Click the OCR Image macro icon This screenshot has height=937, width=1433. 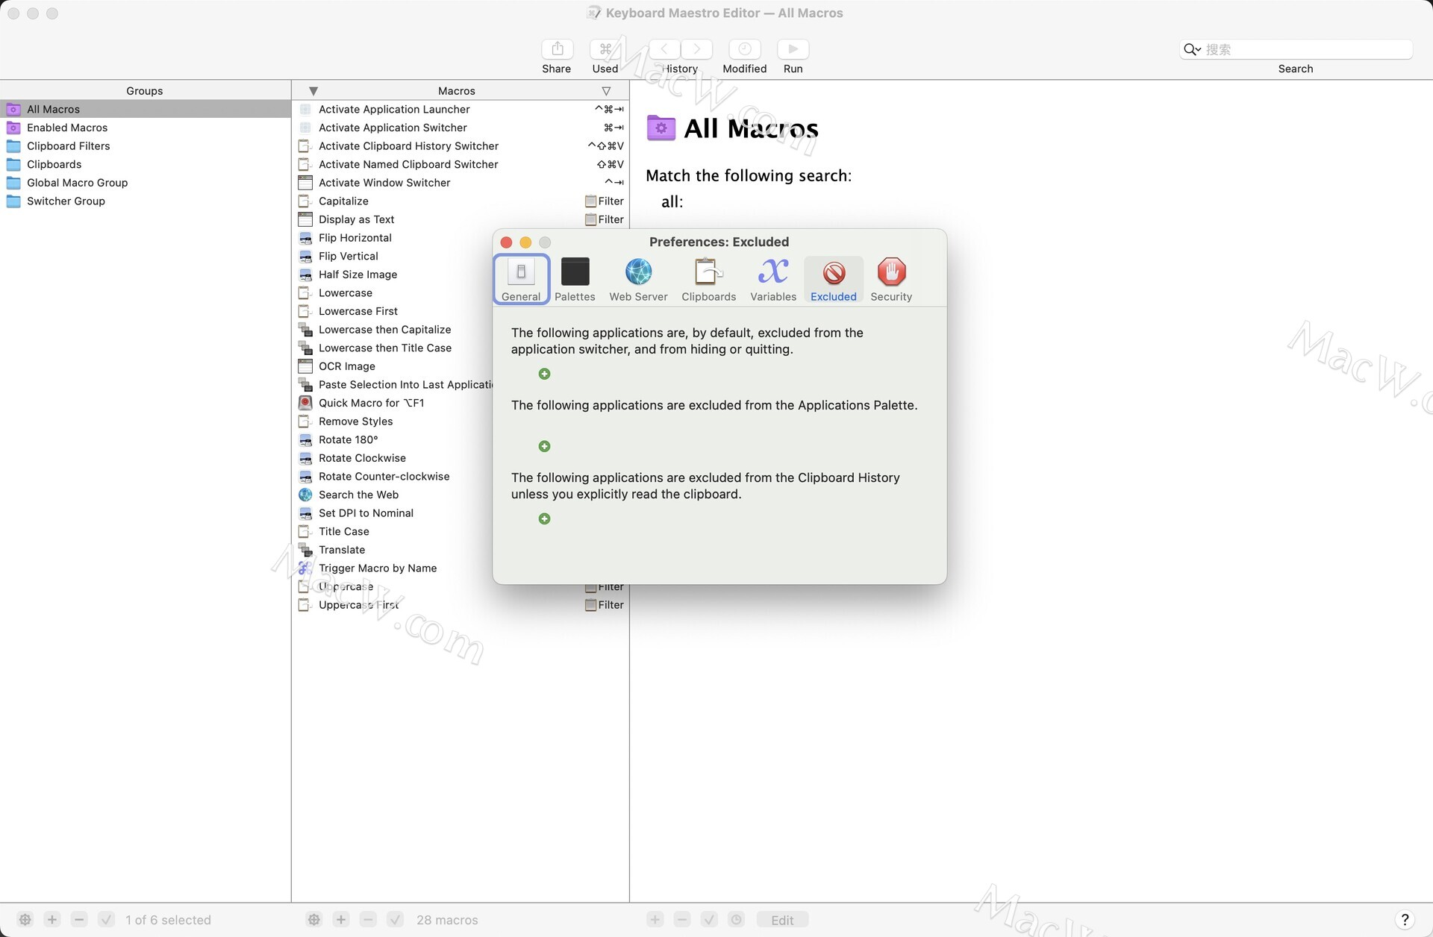coord(305,366)
